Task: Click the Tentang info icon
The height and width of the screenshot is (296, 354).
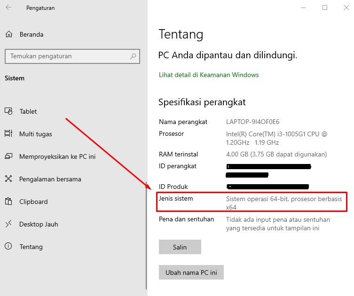Action: click(8, 246)
